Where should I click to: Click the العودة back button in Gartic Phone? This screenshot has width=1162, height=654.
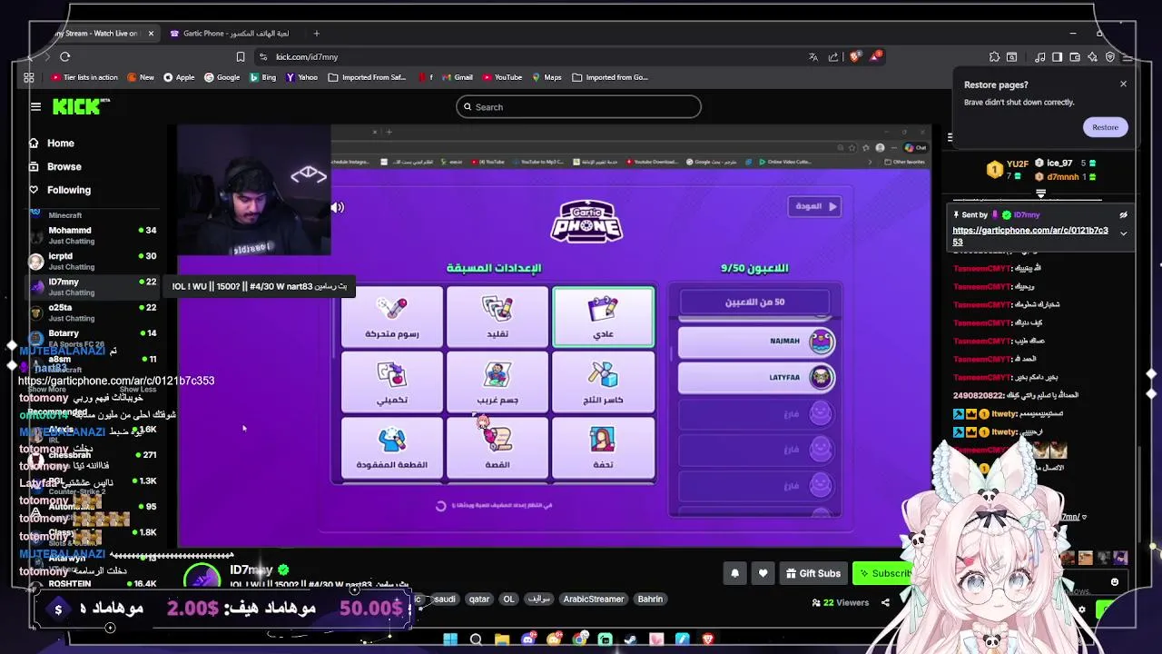[814, 207]
